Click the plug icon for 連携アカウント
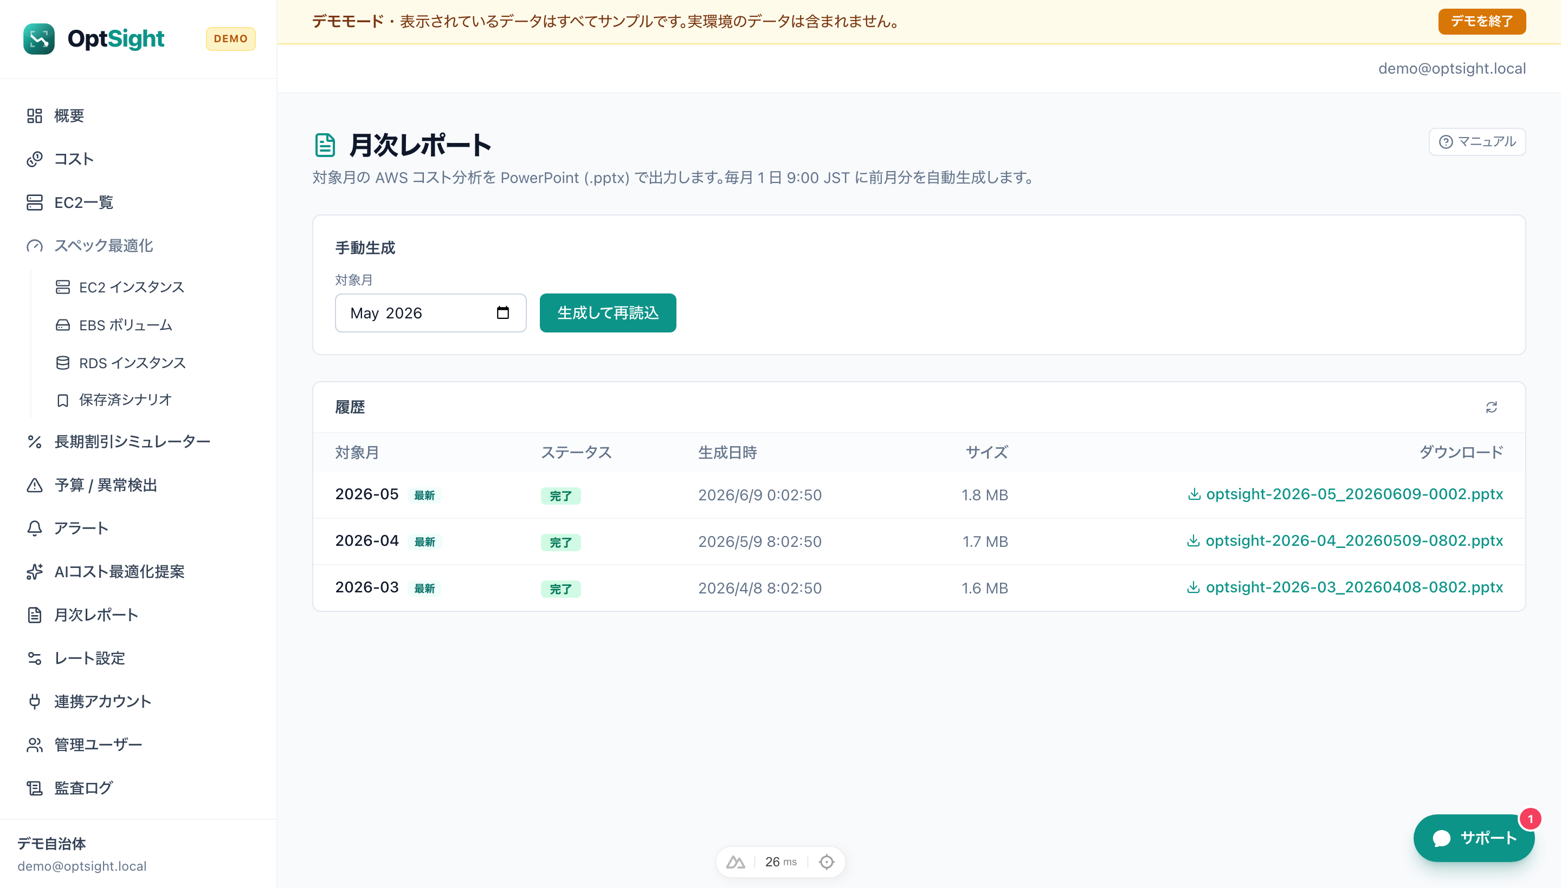1561x888 pixels. tap(35, 701)
